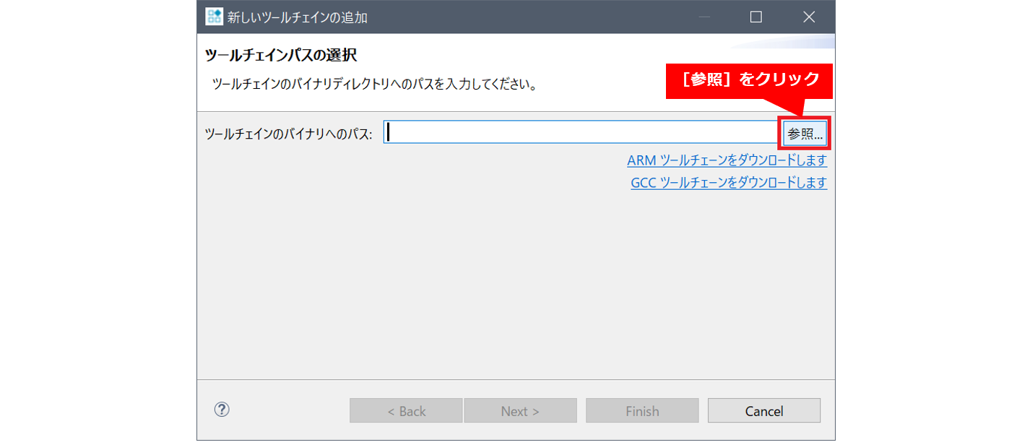This screenshot has height=445, width=1030.
Task: Click the greyed-out Next > button
Action: (520, 410)
